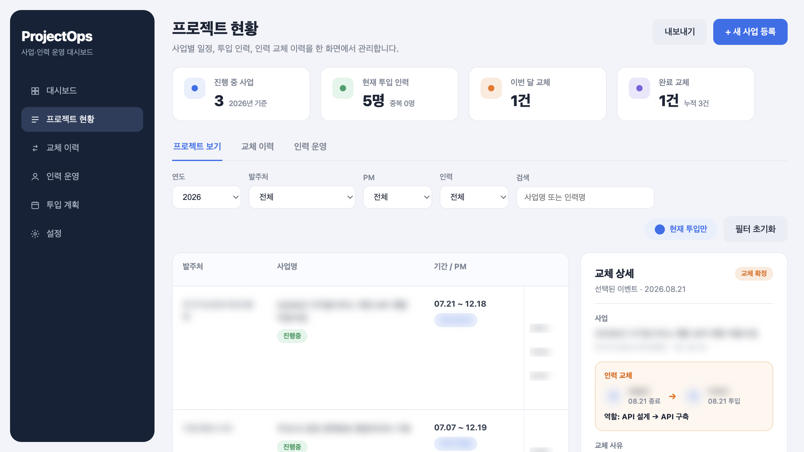The height and width of the screenshot is (452, 804).
Task: Open the PM filter dropdown
Action: coord(398,197)
